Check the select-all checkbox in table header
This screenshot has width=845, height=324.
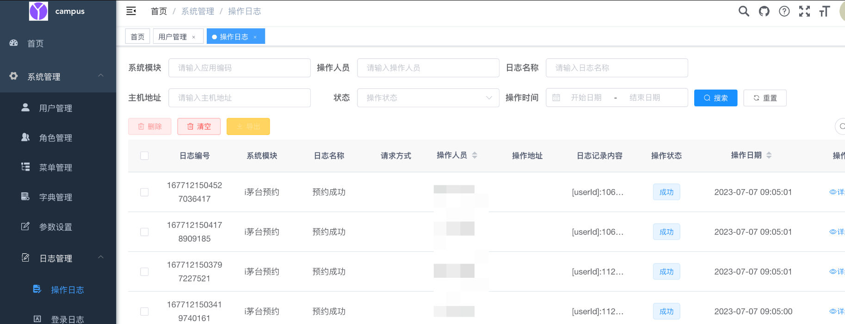pyautogui.click(x=144, y=156)
